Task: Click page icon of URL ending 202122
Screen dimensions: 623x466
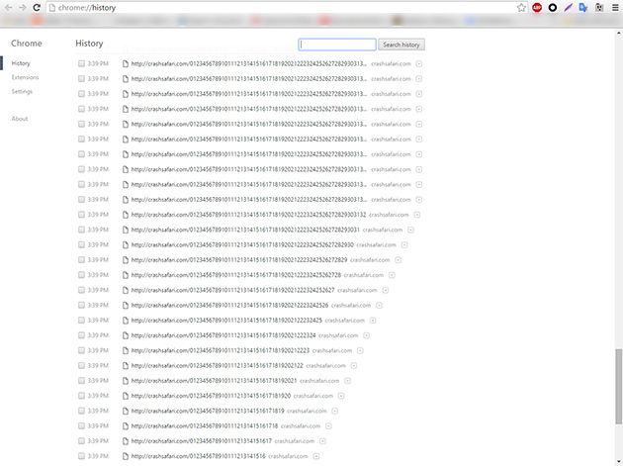Action: (x=126, y=366)
